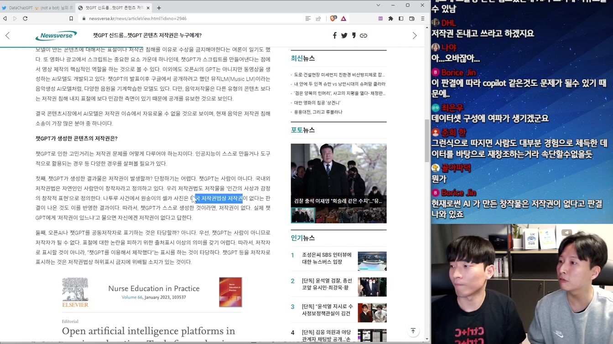This screenshot has width=613, height=344.
Task: Open '도로 건설현장 미세먼지' latest news link
Action: (339, 75)
